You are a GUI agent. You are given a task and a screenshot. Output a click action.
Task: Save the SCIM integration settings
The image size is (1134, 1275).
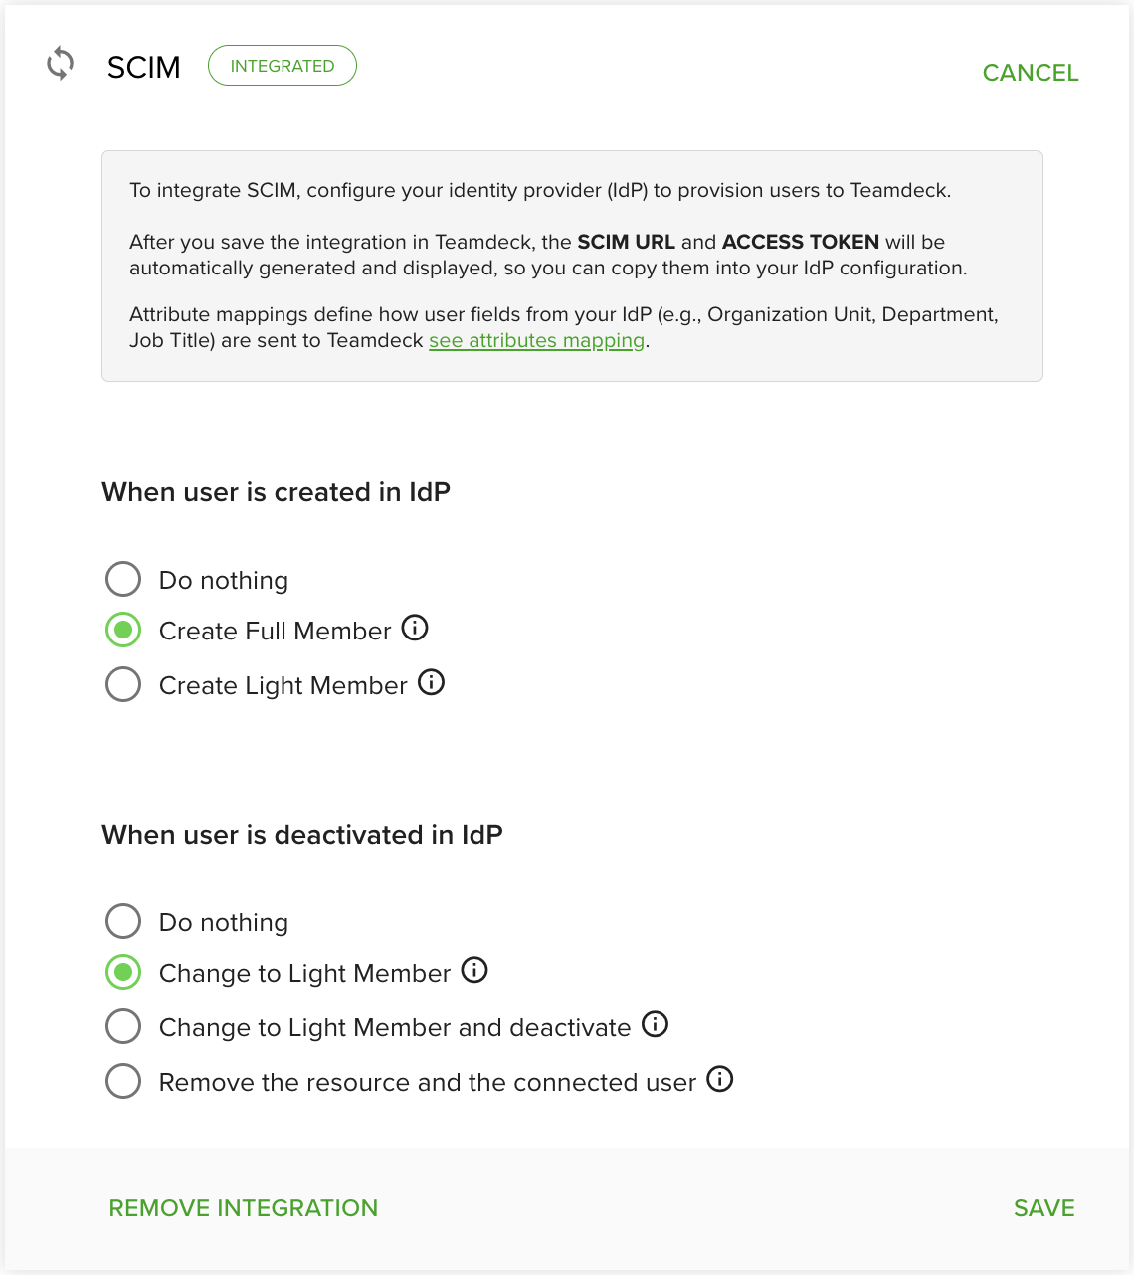pos(1043,1208)
